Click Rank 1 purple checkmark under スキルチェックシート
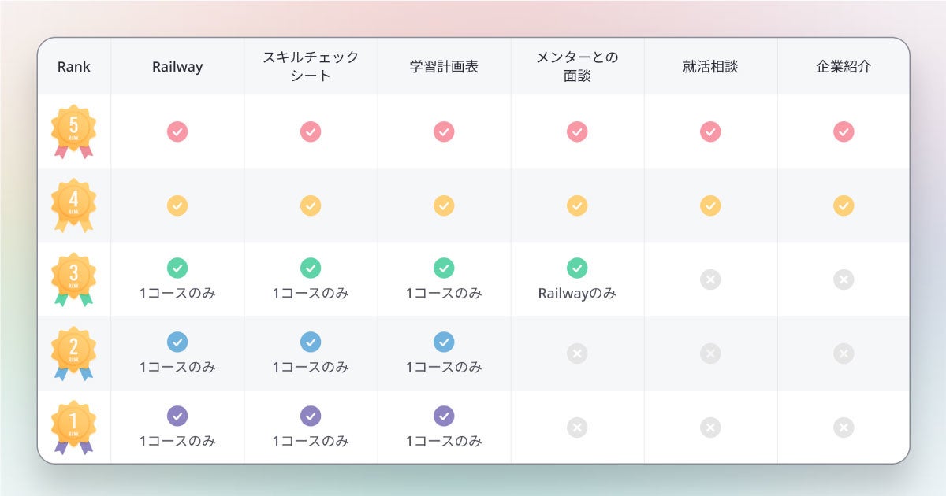This screenshot has height=496, width=946. pos(311,416)
